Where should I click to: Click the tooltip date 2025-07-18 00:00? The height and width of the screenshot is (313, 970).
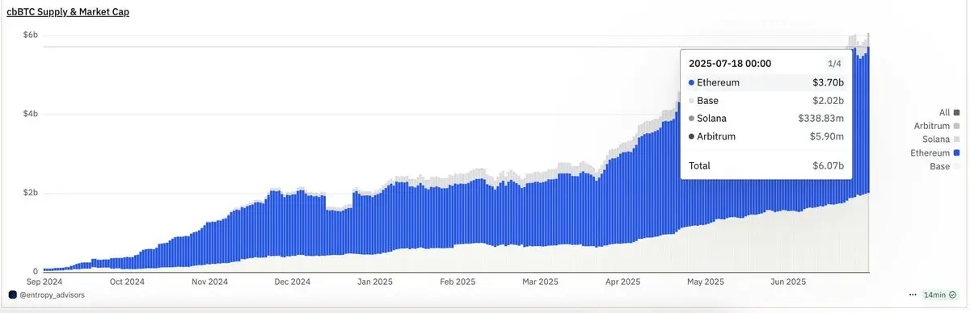pyautogui.click(x=730, y=63)
